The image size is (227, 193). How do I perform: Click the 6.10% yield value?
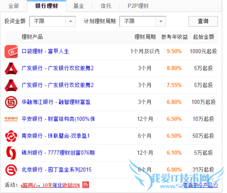[x=174, y=153]
